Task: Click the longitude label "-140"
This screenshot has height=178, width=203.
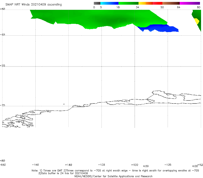Action: click(69, 165)
